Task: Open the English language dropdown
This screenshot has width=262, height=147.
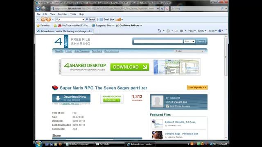Action: click(x=189, y=51)
